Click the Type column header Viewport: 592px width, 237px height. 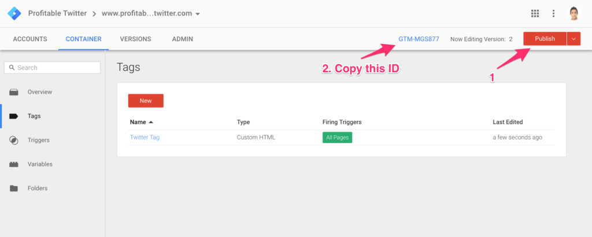point(243,123)
